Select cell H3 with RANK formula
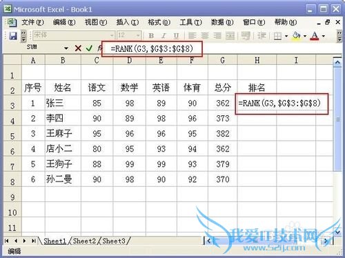Screen dimensions: 345x258 282,103
